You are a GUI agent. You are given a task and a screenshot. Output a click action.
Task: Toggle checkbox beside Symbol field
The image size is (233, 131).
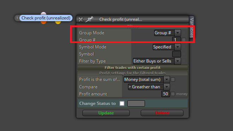coord(184,54)
